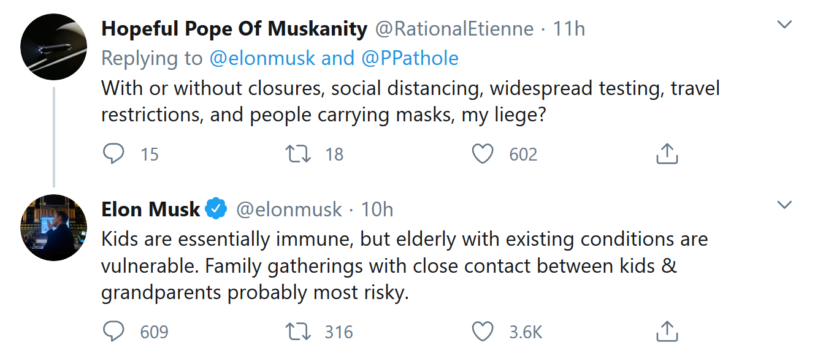815x353 pixels.
Task: Share Hopeful Pope Of Muskanity's tweet
Action: [x=667, y=153]
